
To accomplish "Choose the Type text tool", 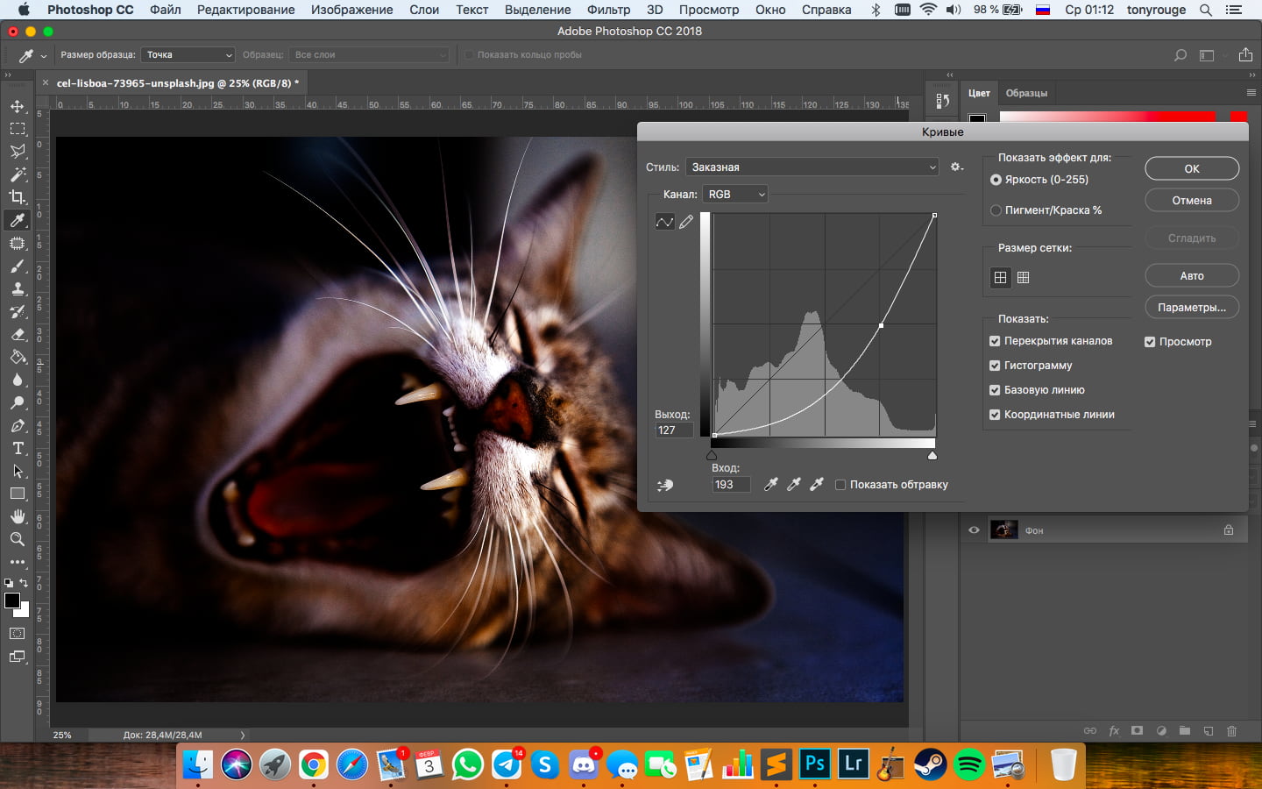I will point(18,448).
